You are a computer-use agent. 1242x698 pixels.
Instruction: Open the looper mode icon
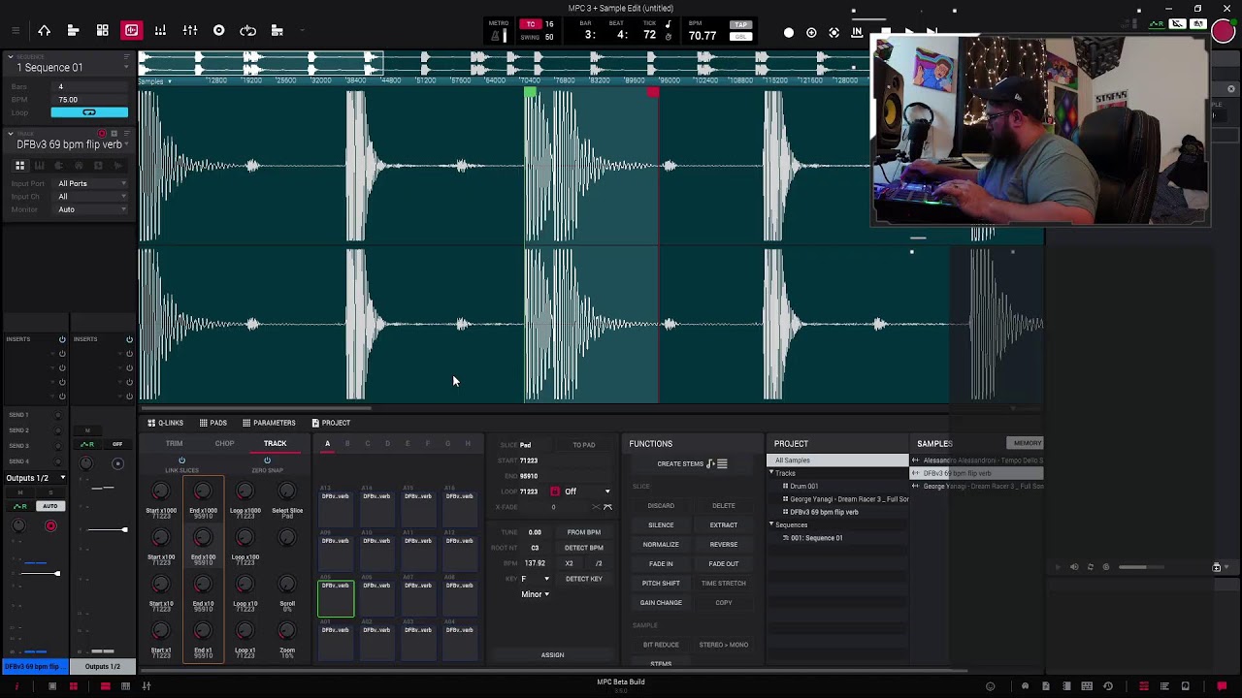[x=248, y=31]
